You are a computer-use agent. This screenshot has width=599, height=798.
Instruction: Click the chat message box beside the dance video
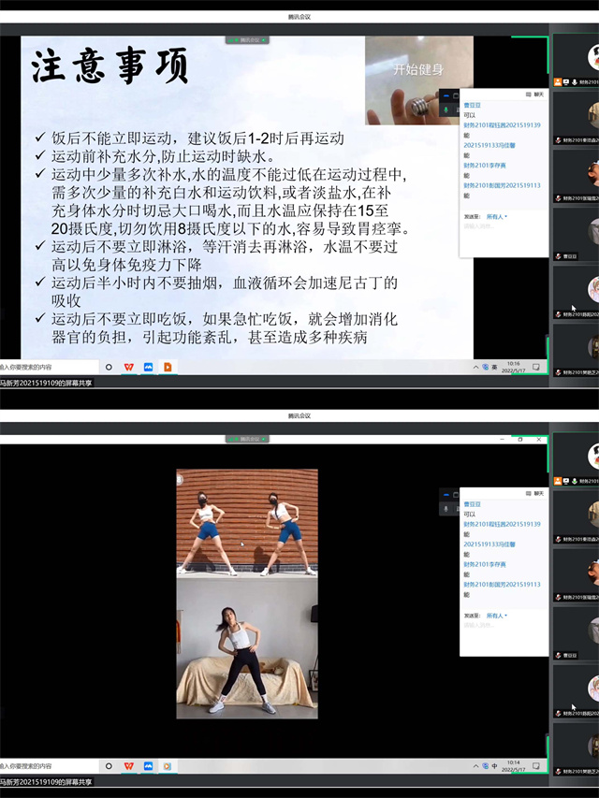[504, 638]
